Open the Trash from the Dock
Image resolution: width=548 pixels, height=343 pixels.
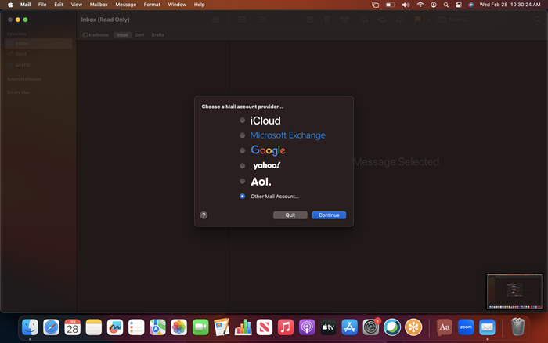click(x=517, y=327)
